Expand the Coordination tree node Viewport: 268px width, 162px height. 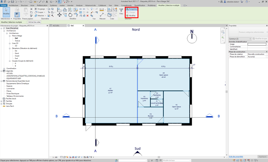coord(4,68)
